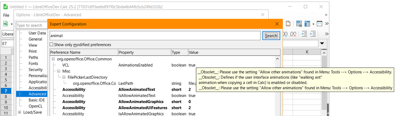Open the New document dropdown arrow
The image size is (396, 116).
11,24
